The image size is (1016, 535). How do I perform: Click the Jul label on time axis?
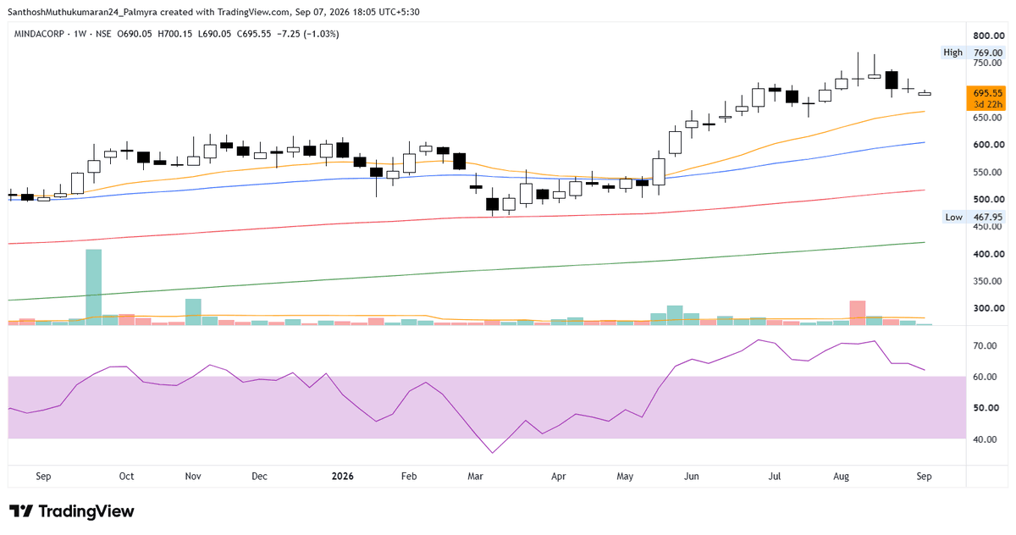coord(774,477)
